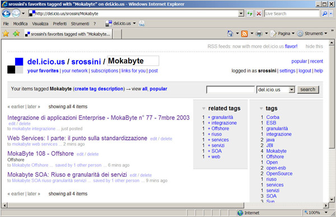
Task: Open the RSS feeds dropdown arrow
Action: [x=252, y=33]
